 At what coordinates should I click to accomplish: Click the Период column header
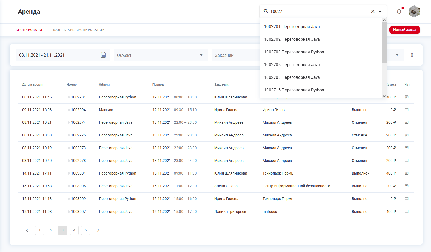click(x=158, y=85)
